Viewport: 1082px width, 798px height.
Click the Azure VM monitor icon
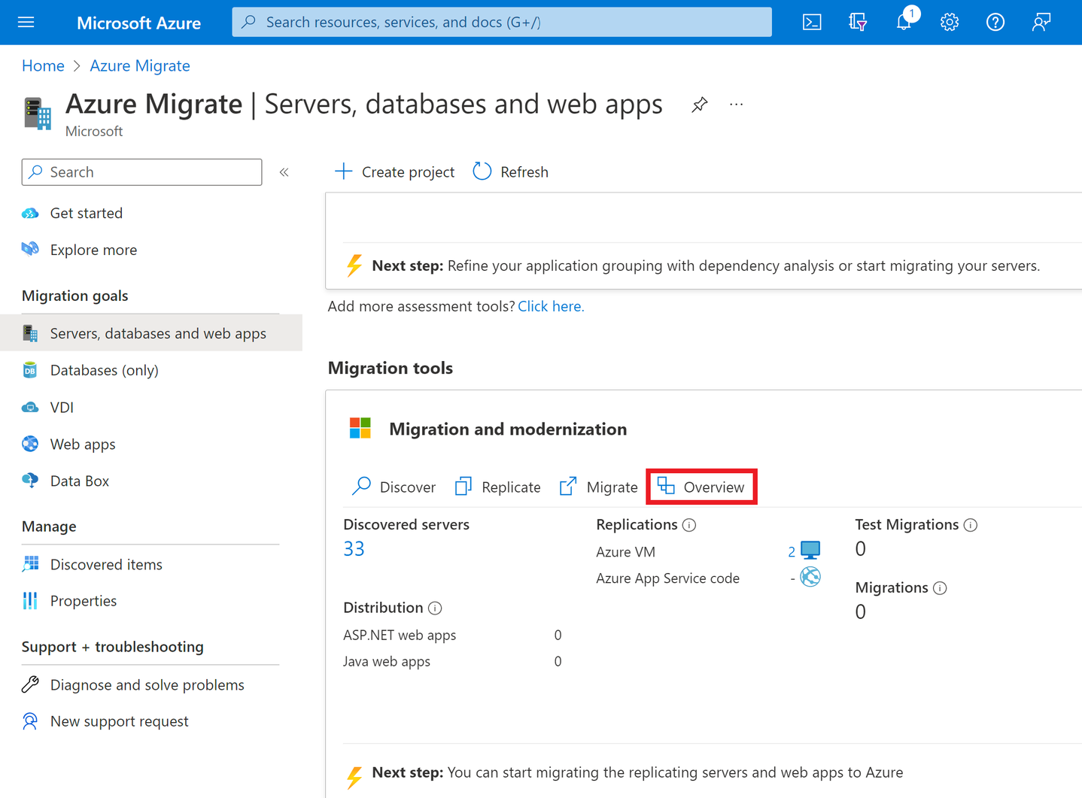(x=810, y=551)
